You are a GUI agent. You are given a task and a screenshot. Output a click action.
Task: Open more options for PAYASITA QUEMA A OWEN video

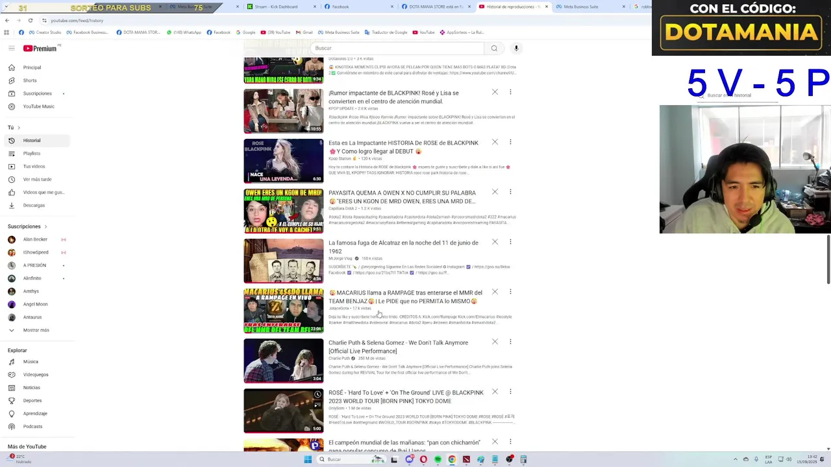pos(510,192)
